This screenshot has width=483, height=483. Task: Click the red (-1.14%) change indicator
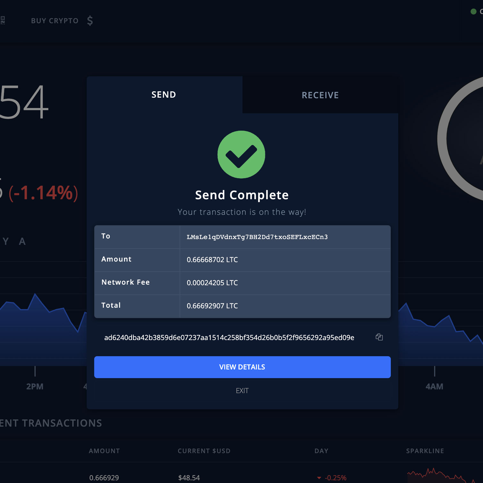[43, 193]
